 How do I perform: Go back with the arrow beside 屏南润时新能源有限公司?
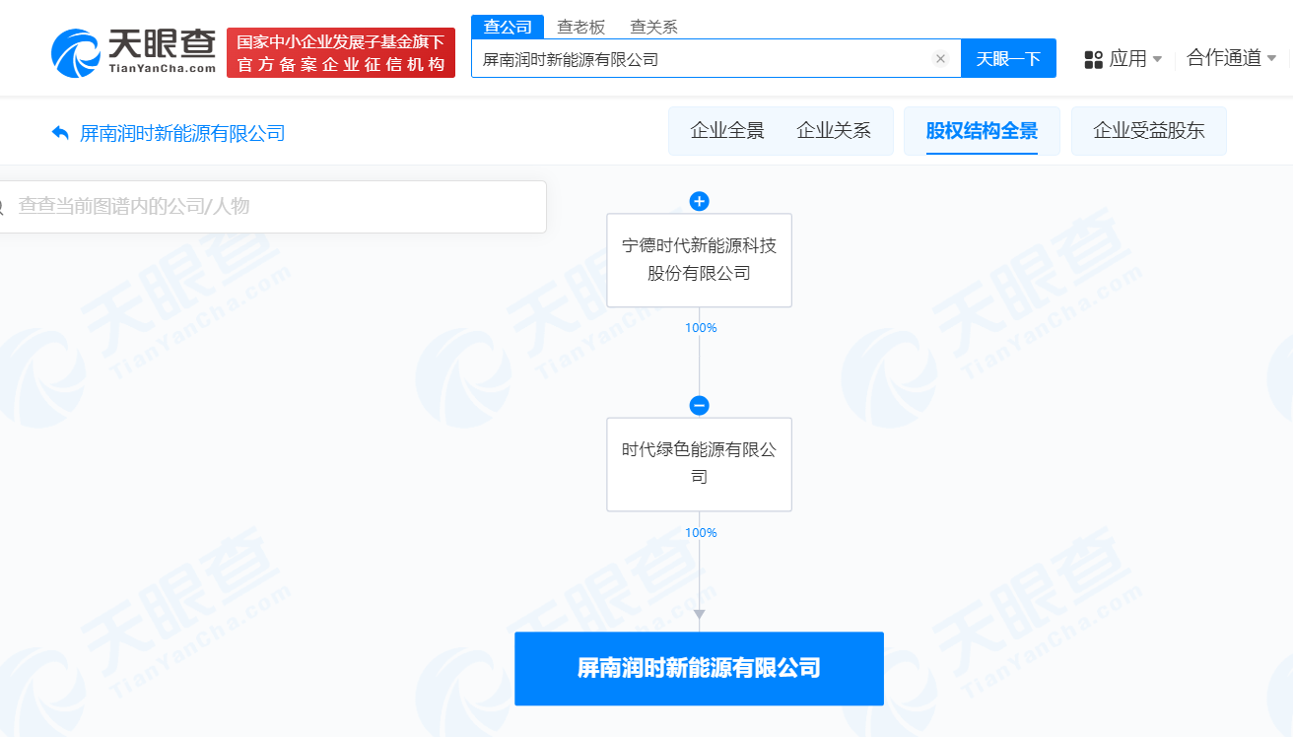[60, 133]
